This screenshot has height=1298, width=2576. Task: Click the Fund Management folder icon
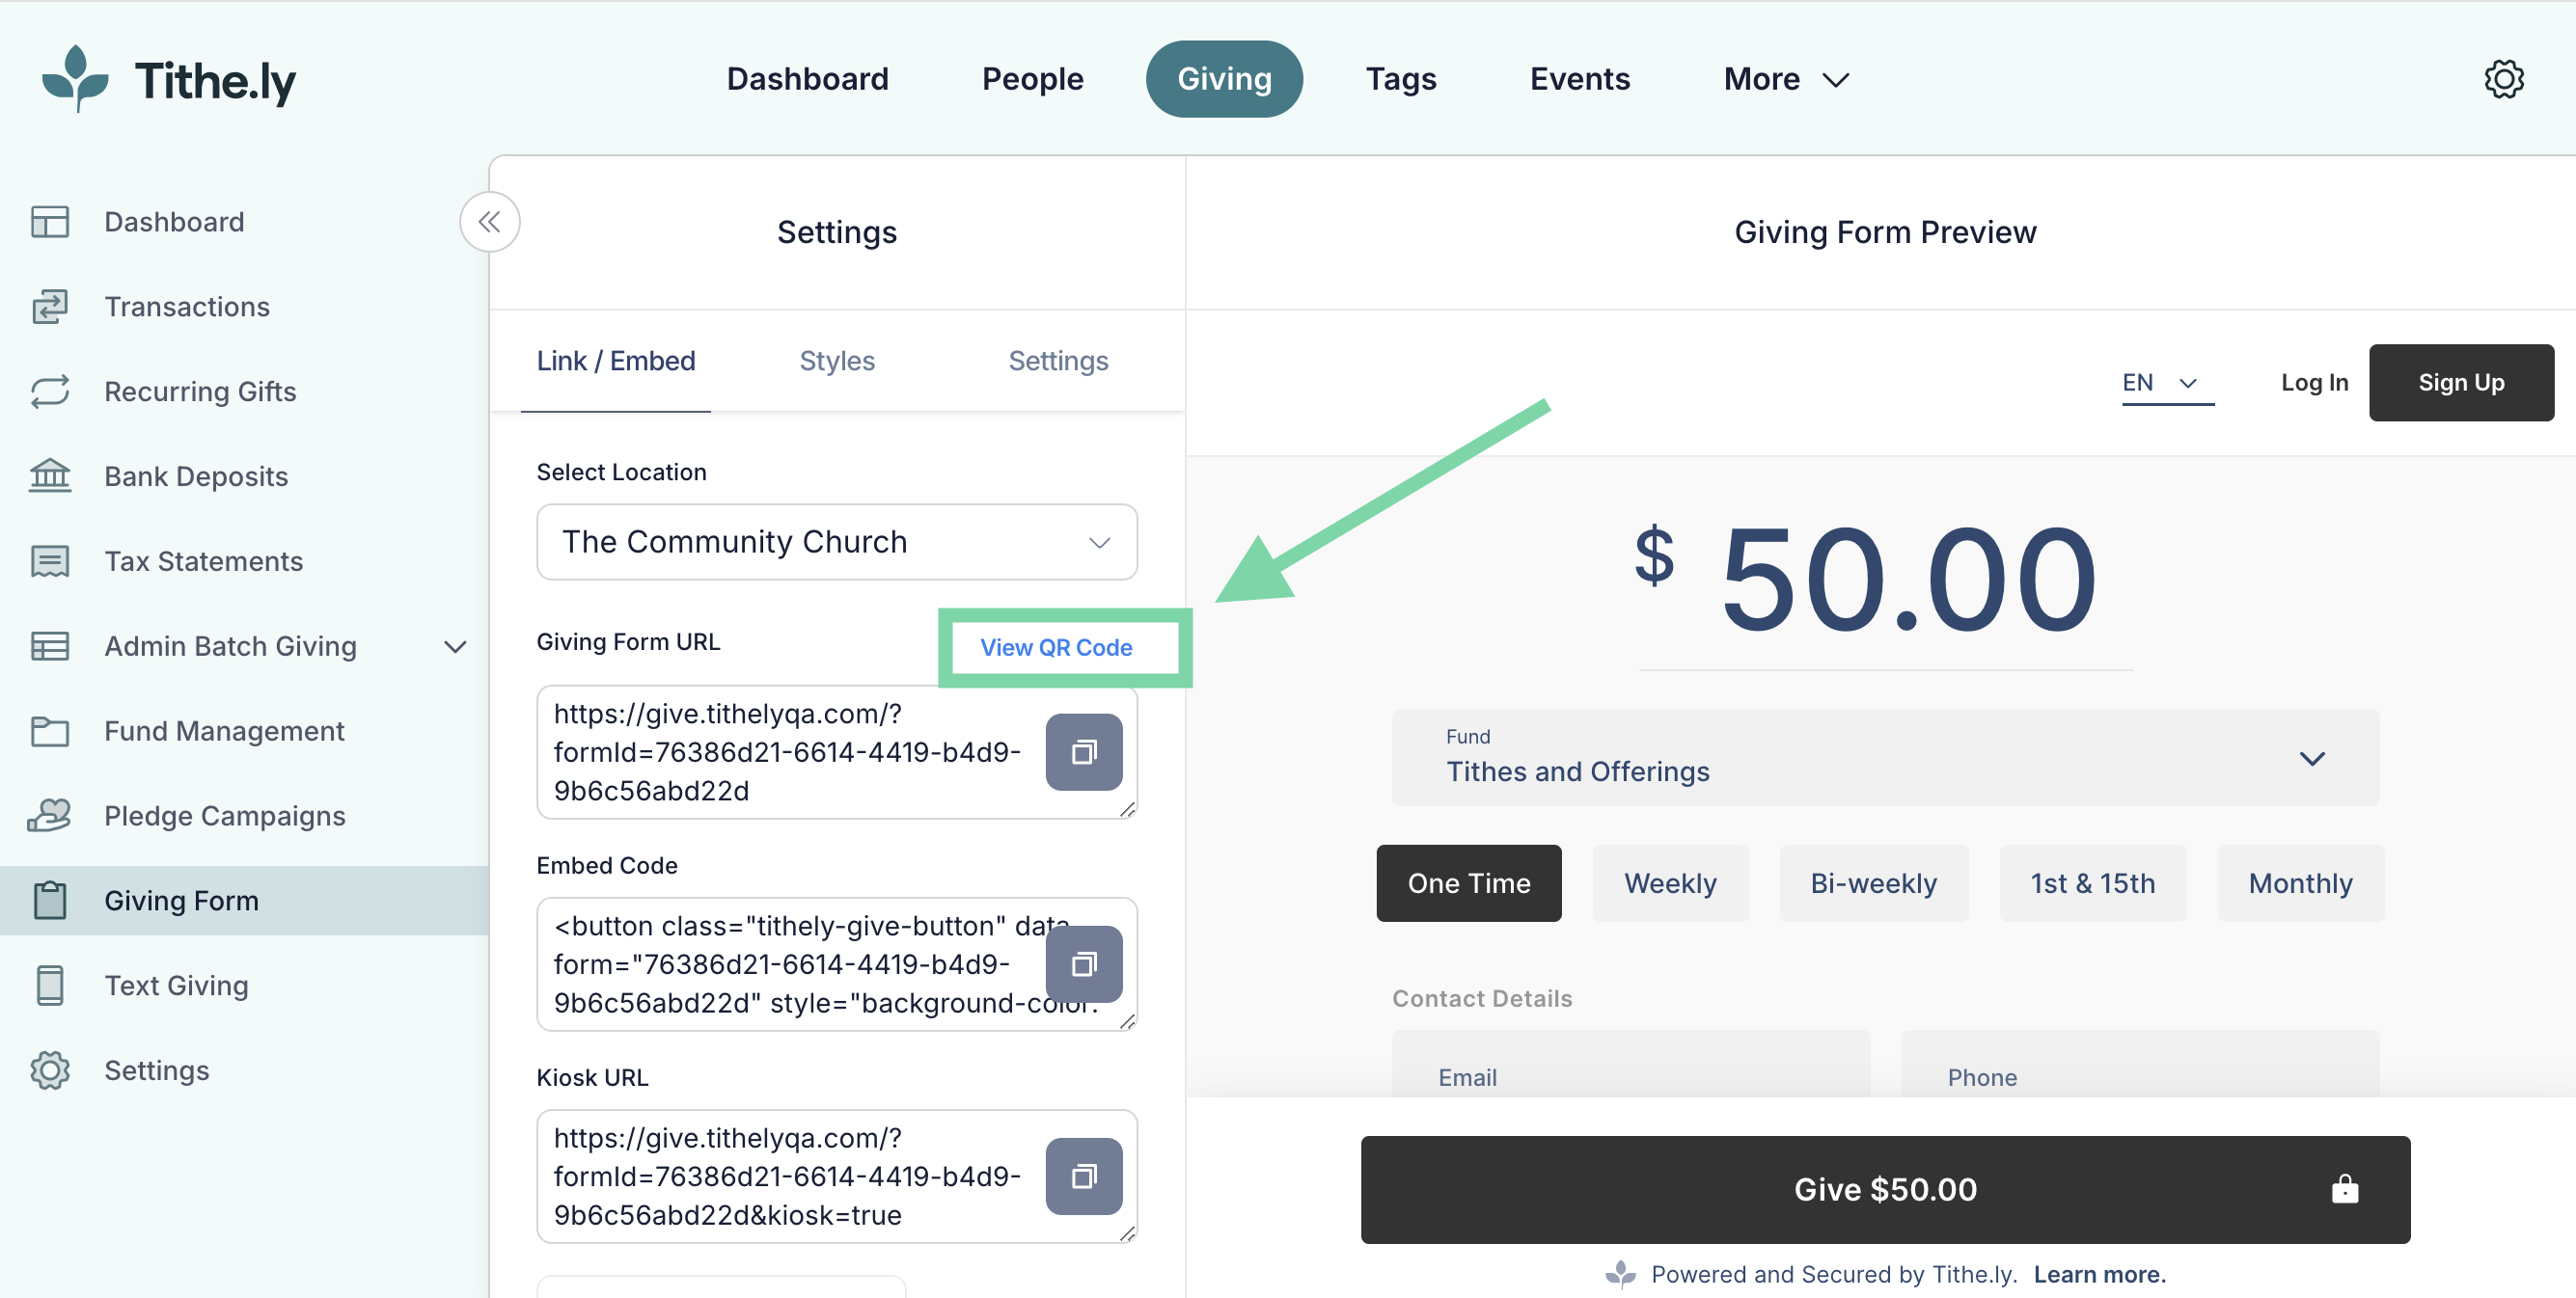49,731
